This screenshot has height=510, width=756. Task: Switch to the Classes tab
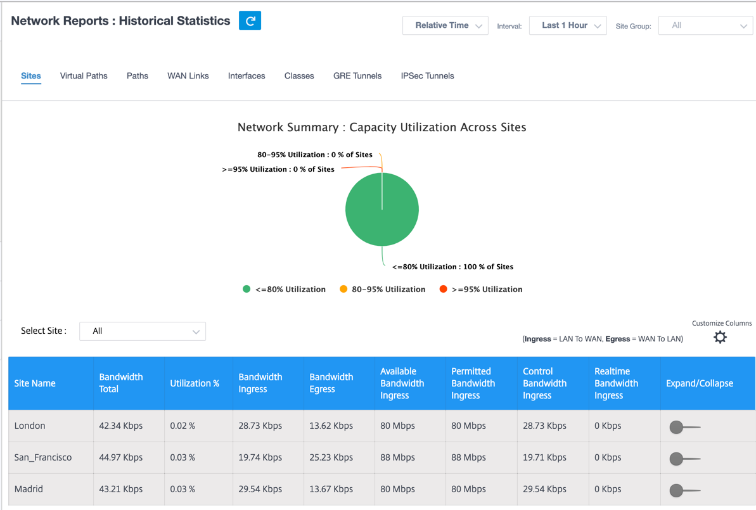point(299,75)
